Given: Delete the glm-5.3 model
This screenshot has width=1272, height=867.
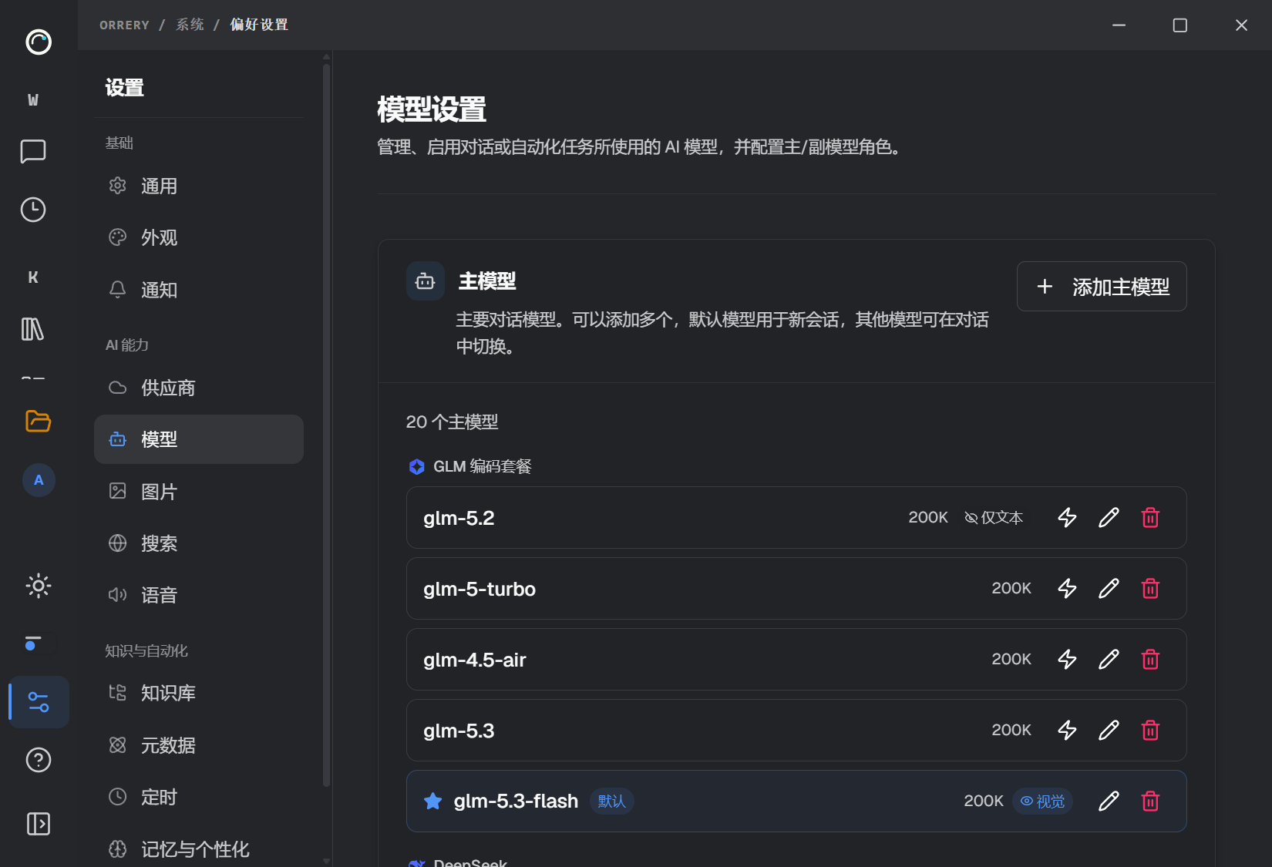Looking at the screenshot, I should pyautogui.click(x=1150, y=730).
